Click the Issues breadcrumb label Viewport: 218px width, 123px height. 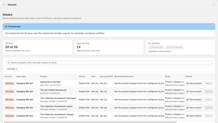pos(12,5)
